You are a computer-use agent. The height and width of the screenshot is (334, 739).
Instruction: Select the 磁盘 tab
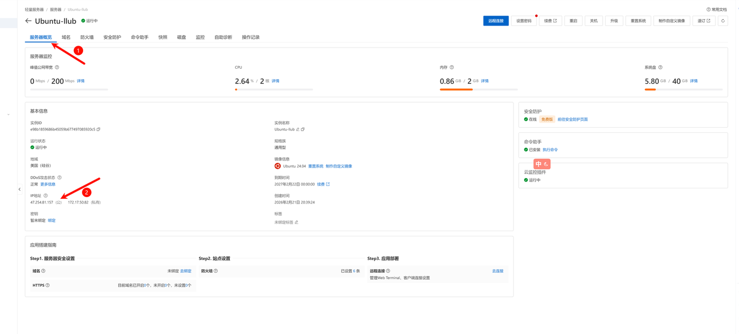point(181,38)
